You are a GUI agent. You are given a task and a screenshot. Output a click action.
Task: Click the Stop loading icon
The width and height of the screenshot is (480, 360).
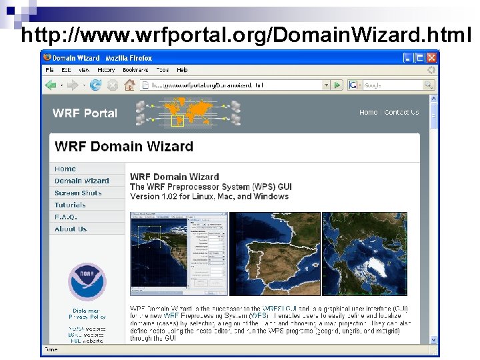(113, 85)
